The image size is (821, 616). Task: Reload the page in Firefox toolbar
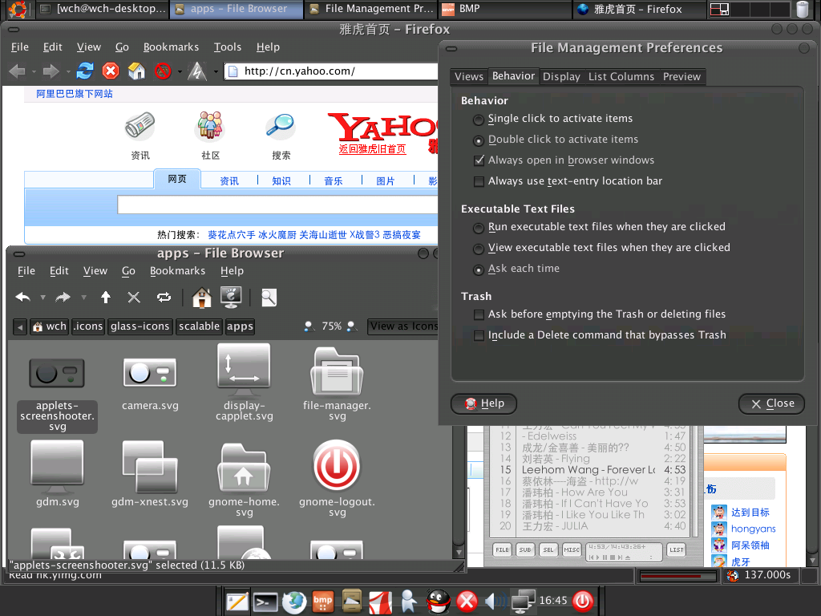coord(85,71)
